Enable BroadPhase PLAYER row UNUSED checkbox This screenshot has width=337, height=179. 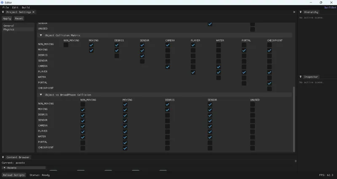pyautogui.click(x=253, y=132)
